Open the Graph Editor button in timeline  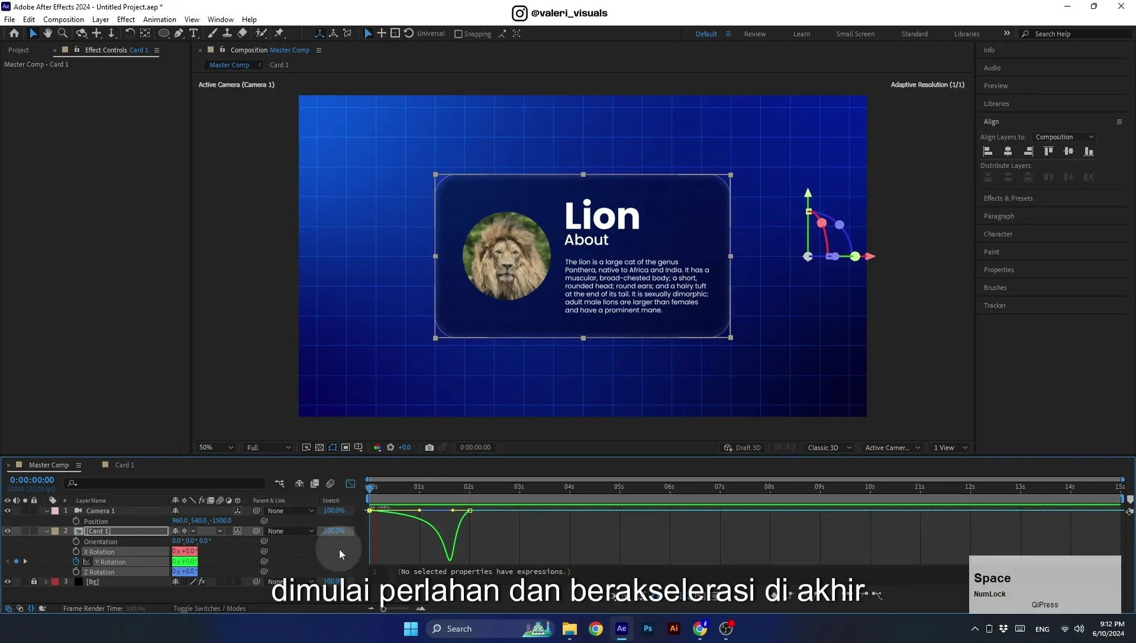click(x=350, y=483)
